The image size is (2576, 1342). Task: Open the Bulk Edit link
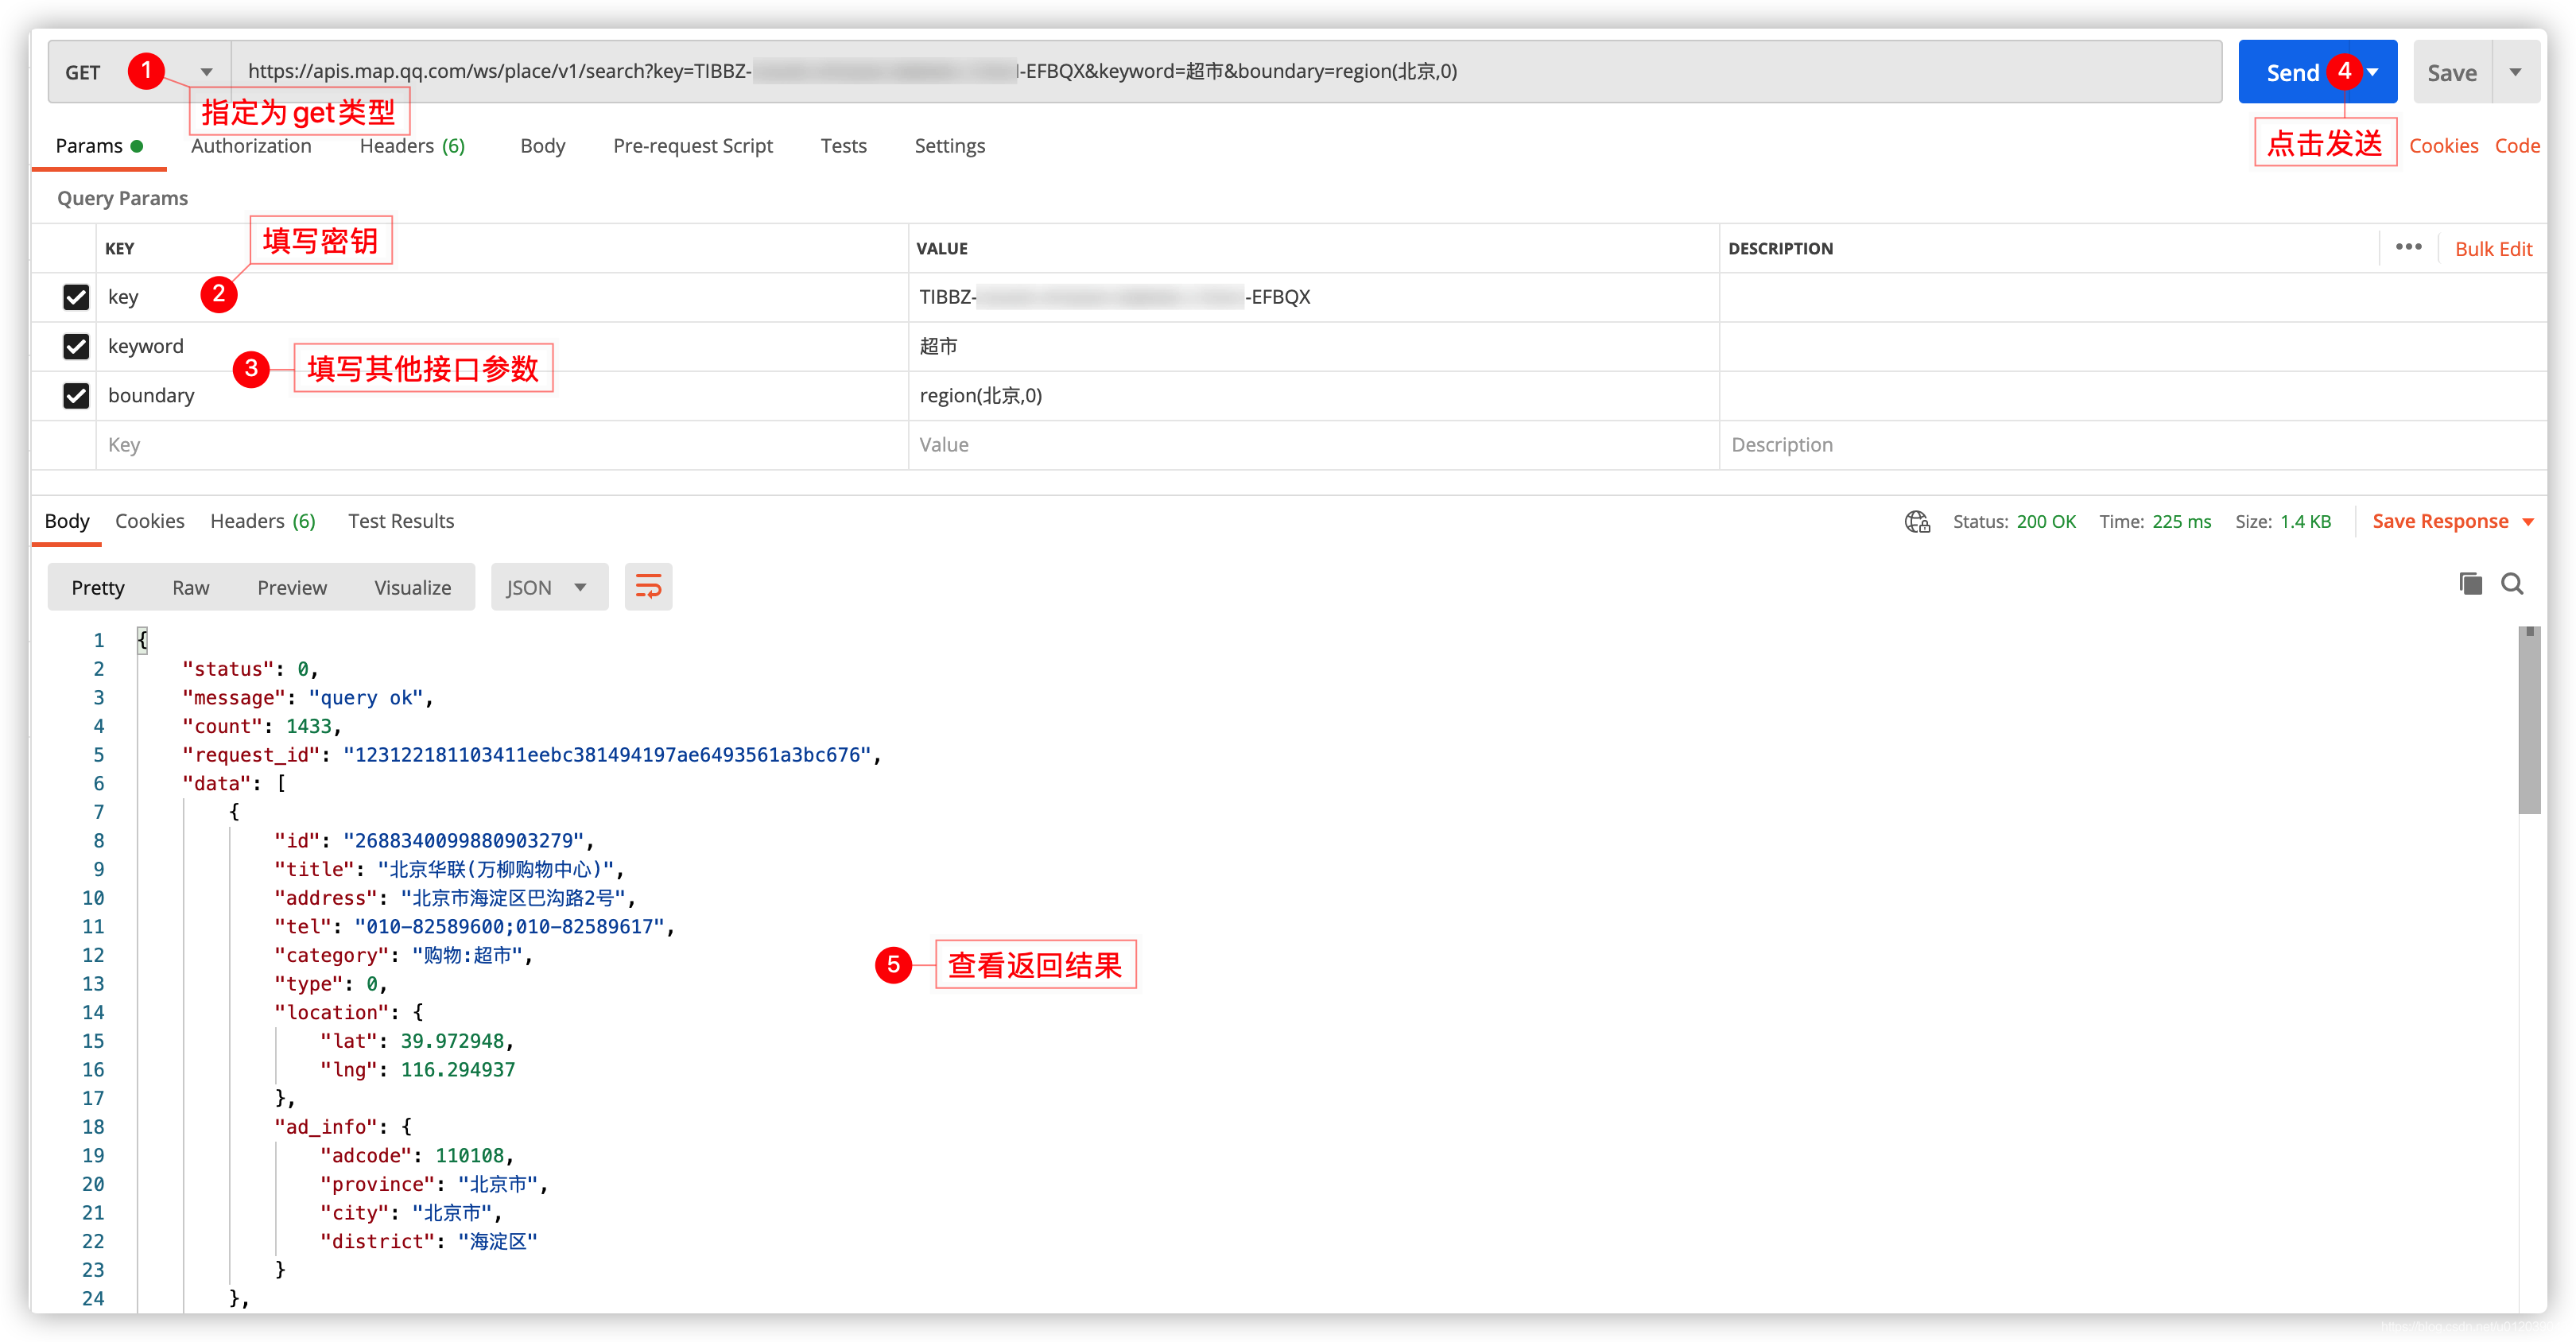[2493, 249]
